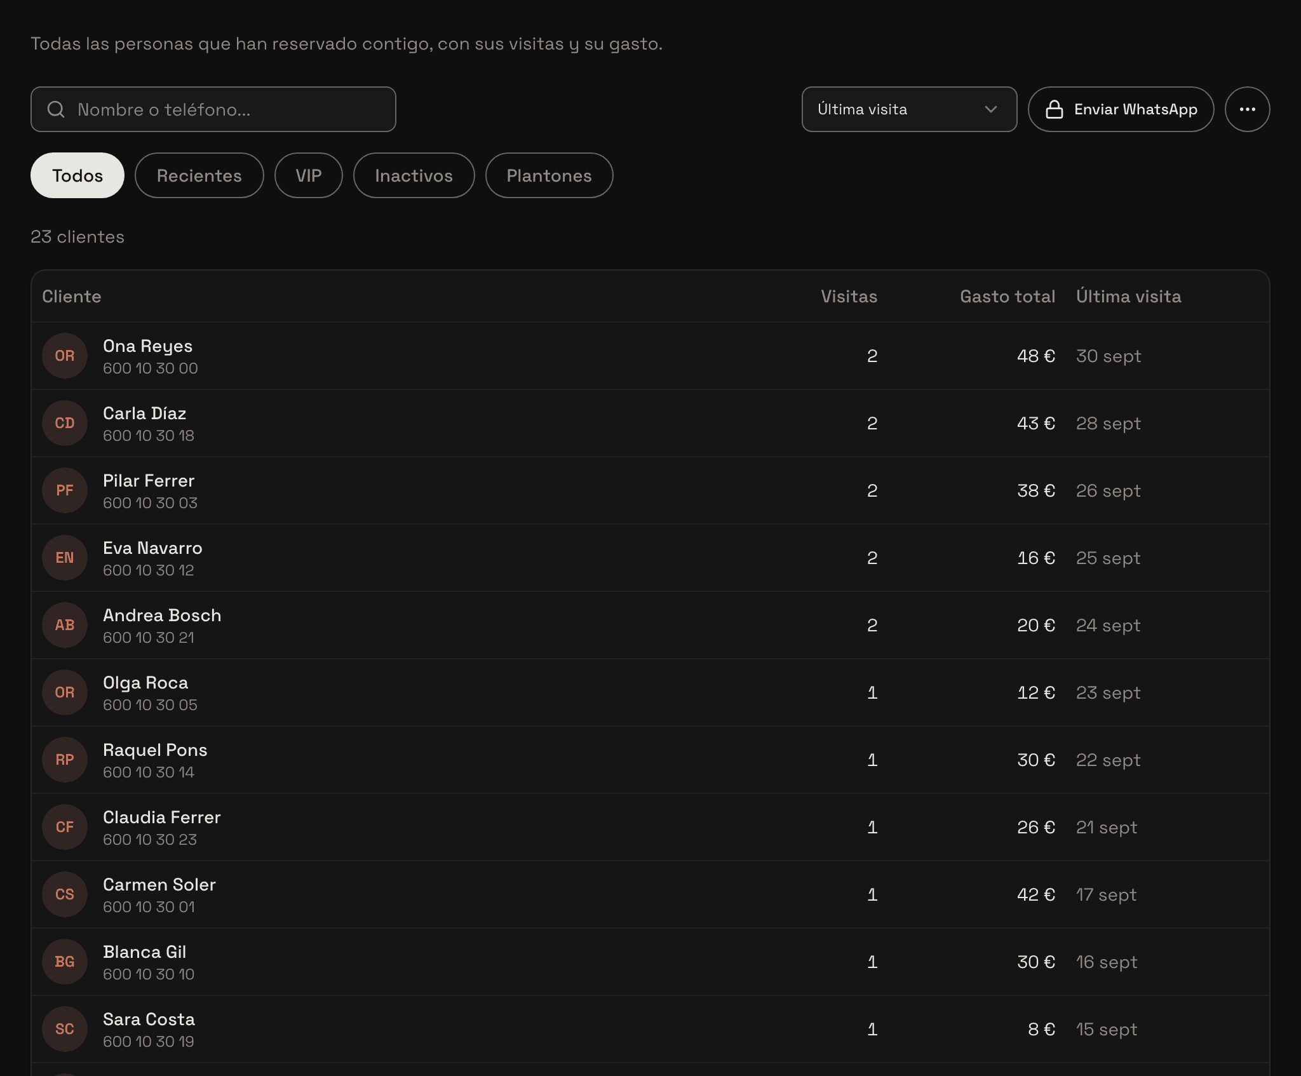Open the Plantones filter
Screen dimensions: 1301x1076
[x=549, y=175]
